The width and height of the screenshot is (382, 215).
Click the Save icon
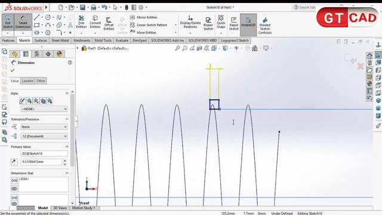(x=82, y=8)
